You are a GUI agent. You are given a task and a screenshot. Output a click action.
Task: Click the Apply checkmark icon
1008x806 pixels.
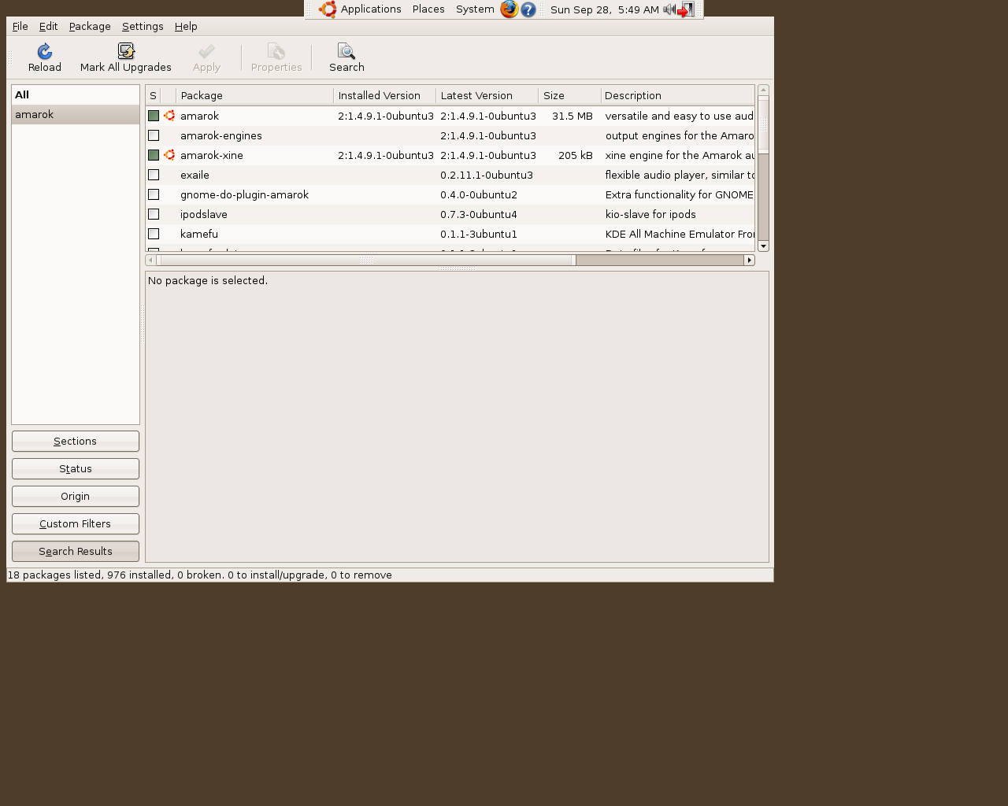pos(206,51)
